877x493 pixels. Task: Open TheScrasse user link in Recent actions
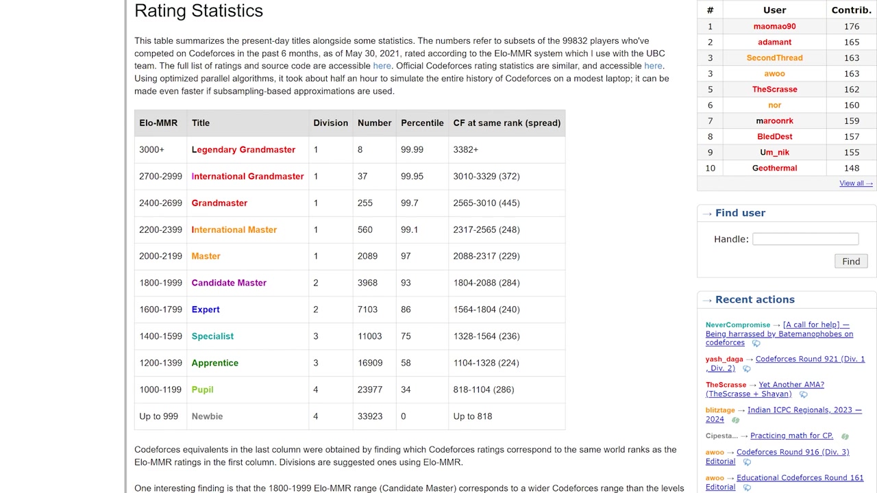click(726, 384)
